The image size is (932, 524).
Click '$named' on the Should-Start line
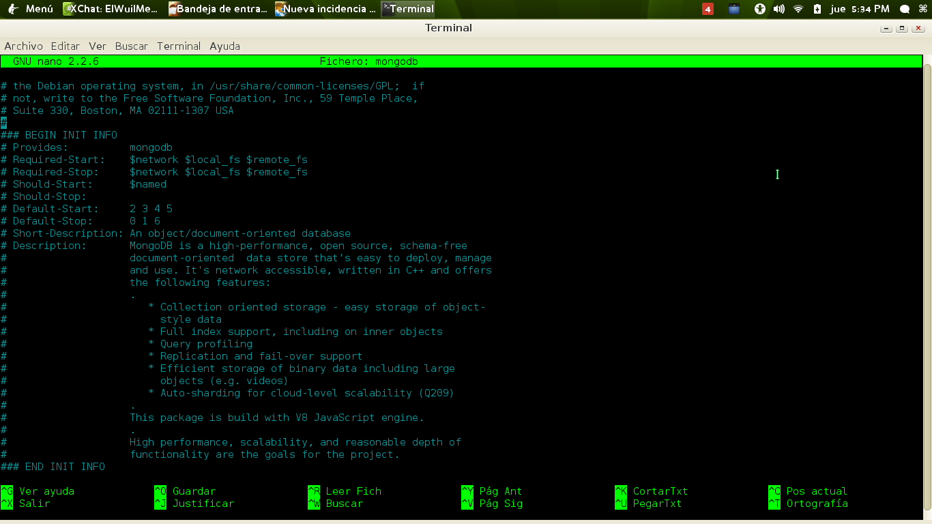point(148,184)
